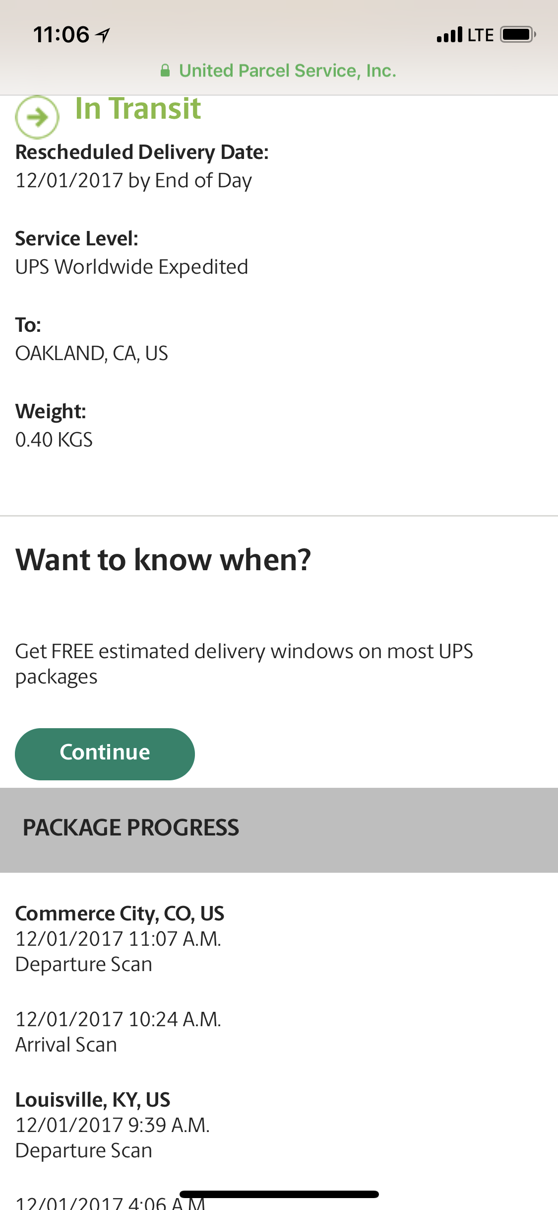Tap the In Transit arrow icon
The width and height of the screenshot is (558, 1210).
(x=37, y=117)
